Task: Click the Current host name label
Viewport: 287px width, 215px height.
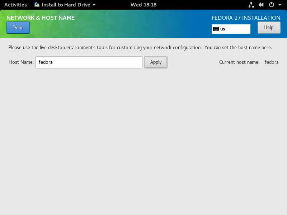Action: [x=239, y=62]
